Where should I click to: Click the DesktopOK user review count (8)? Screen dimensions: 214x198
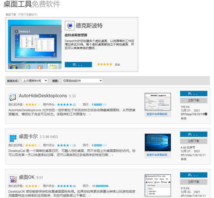(x=74, y=186)
